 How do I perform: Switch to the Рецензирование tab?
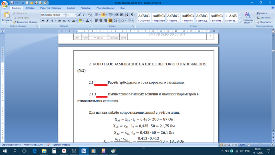[106, 8]
